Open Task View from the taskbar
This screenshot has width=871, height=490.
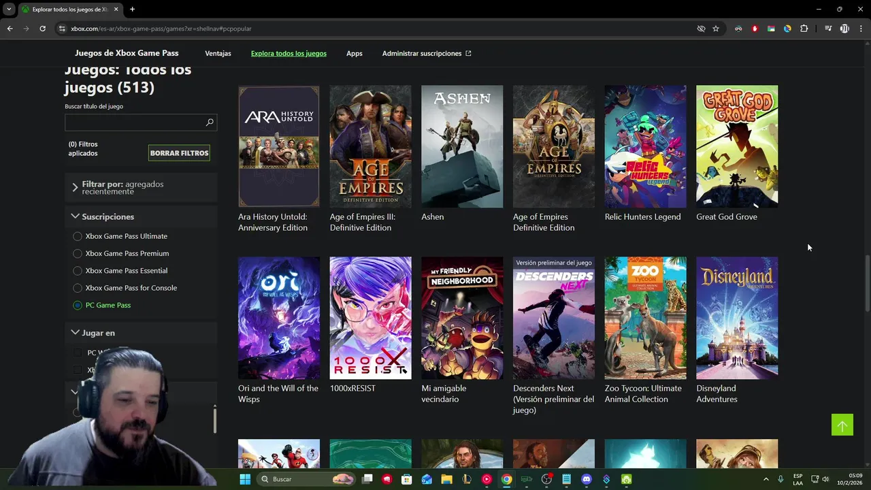click(367, 479)
